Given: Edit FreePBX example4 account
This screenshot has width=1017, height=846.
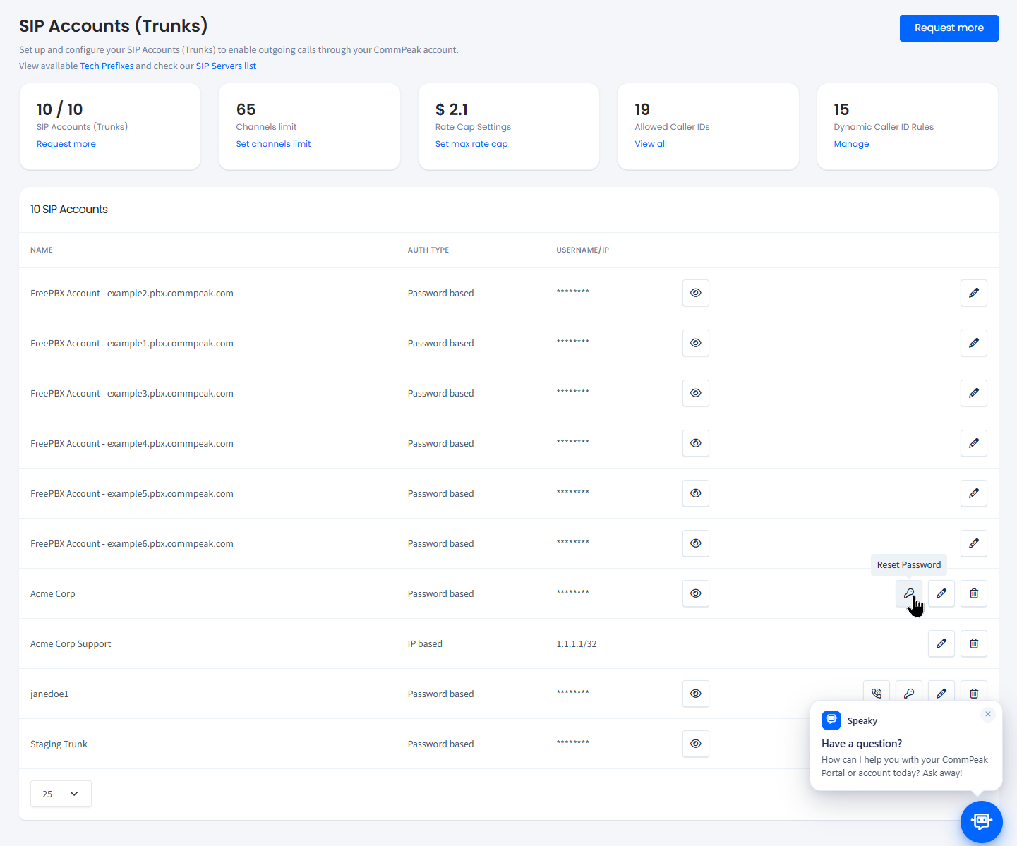Looking at the screenshot, I should click(x=973, y=443).
